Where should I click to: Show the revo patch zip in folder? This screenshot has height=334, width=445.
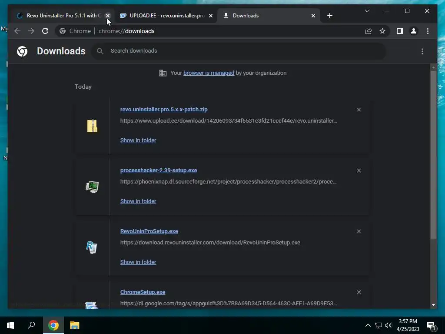click(138, 140)
